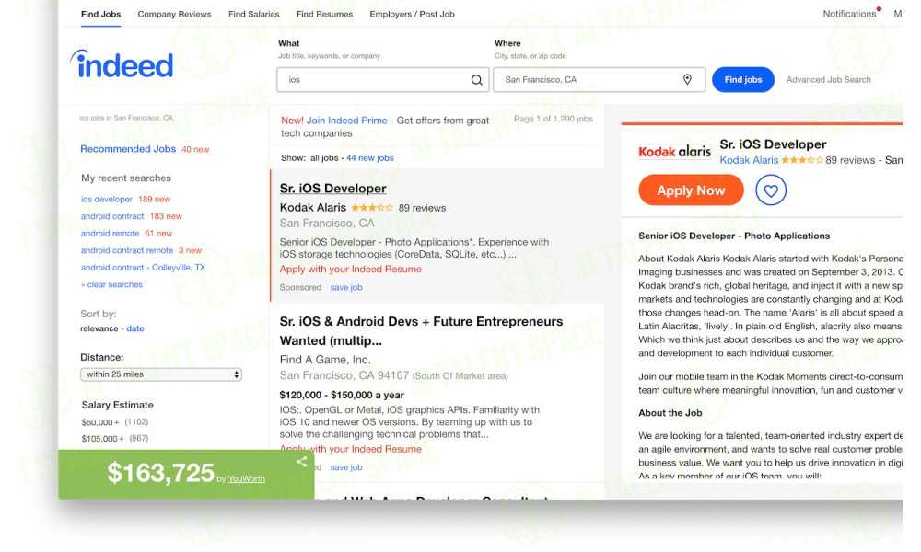Open the Notifications indicator
This screenshot has width=921, height=552.
[x=849, y=14]
